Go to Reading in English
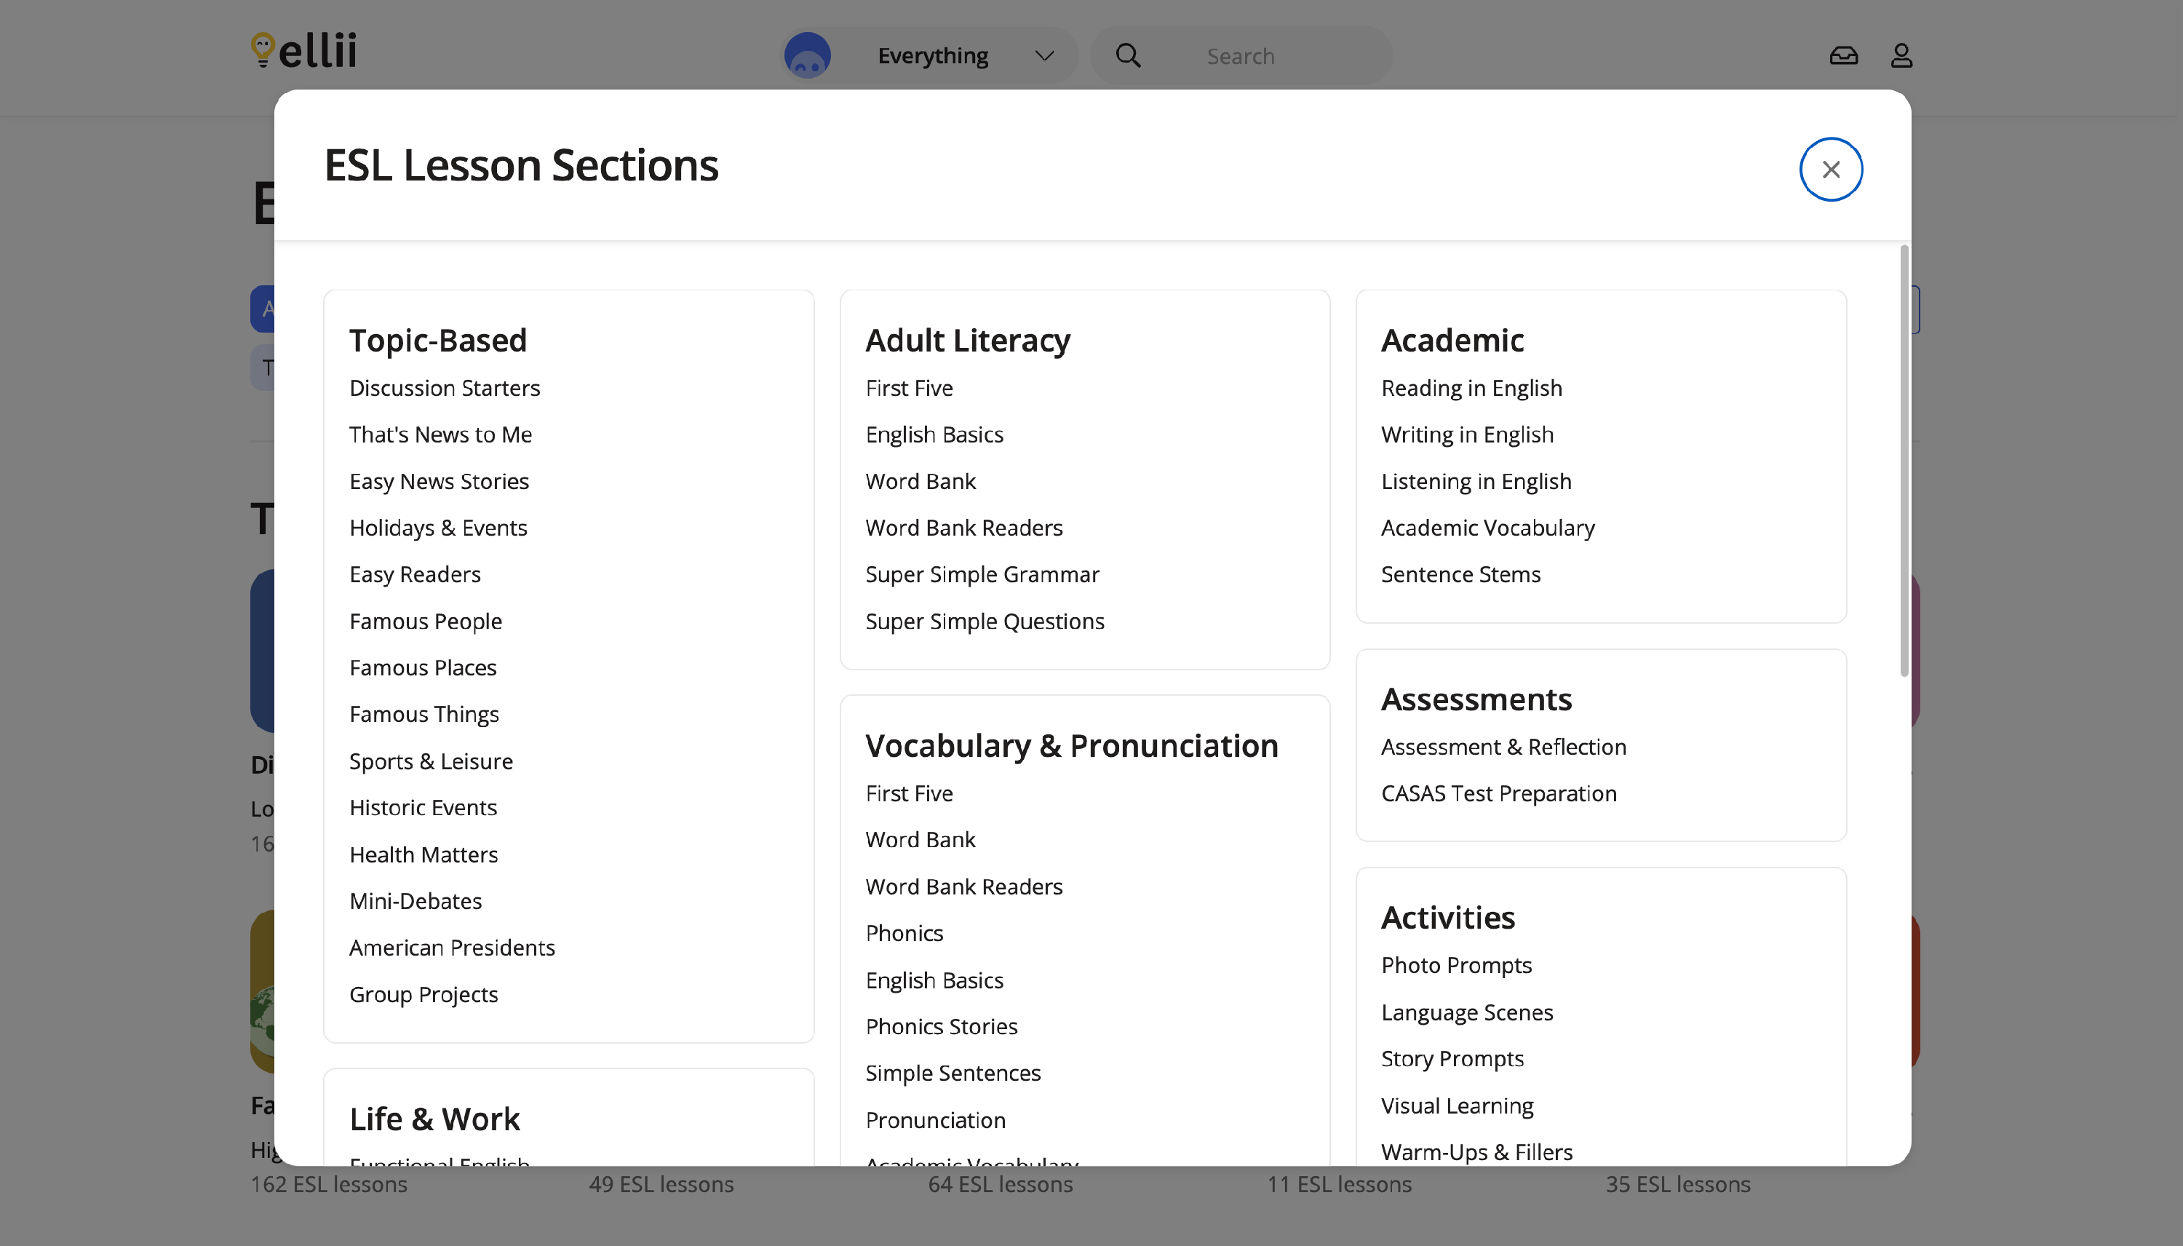Image resolution: width=2183 pixels, height=1246 pixels. 1471,388
